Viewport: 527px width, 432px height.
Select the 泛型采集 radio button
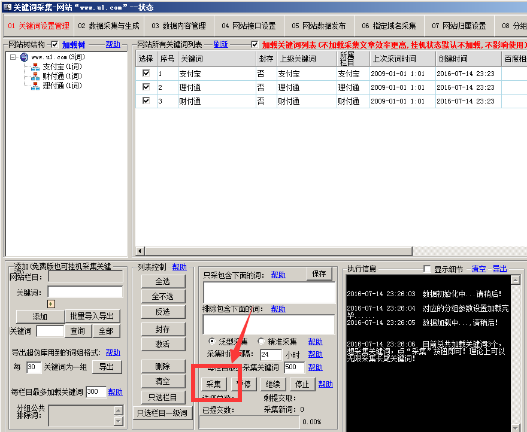click(212, 341)
